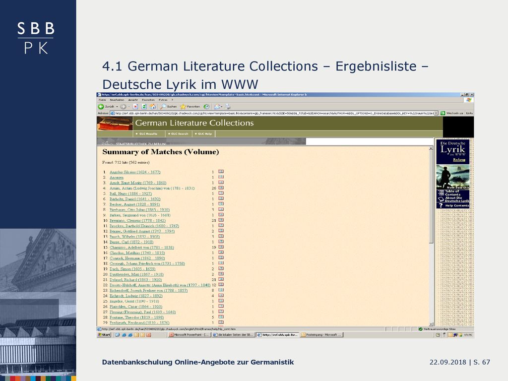Click the hits icon beside Brentano, Clemens
This screenshot has width=508, height=381.
tap(221, 220)
